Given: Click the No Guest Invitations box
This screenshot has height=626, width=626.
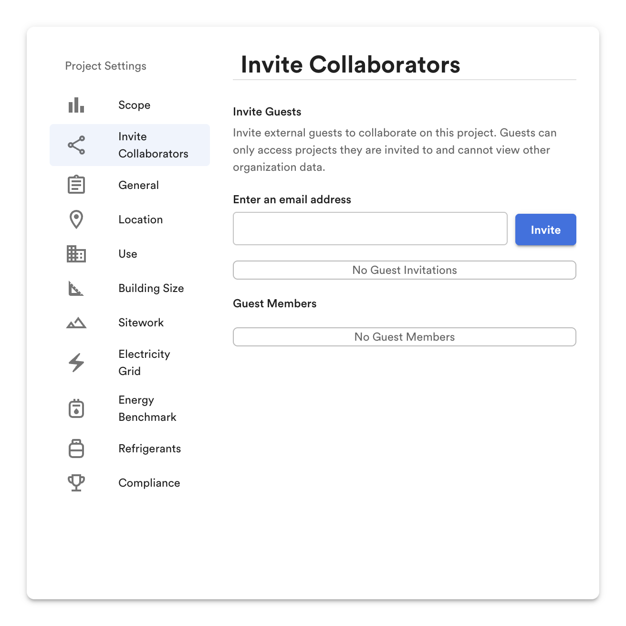Looking at the screenshot, I should click(405, 270).
